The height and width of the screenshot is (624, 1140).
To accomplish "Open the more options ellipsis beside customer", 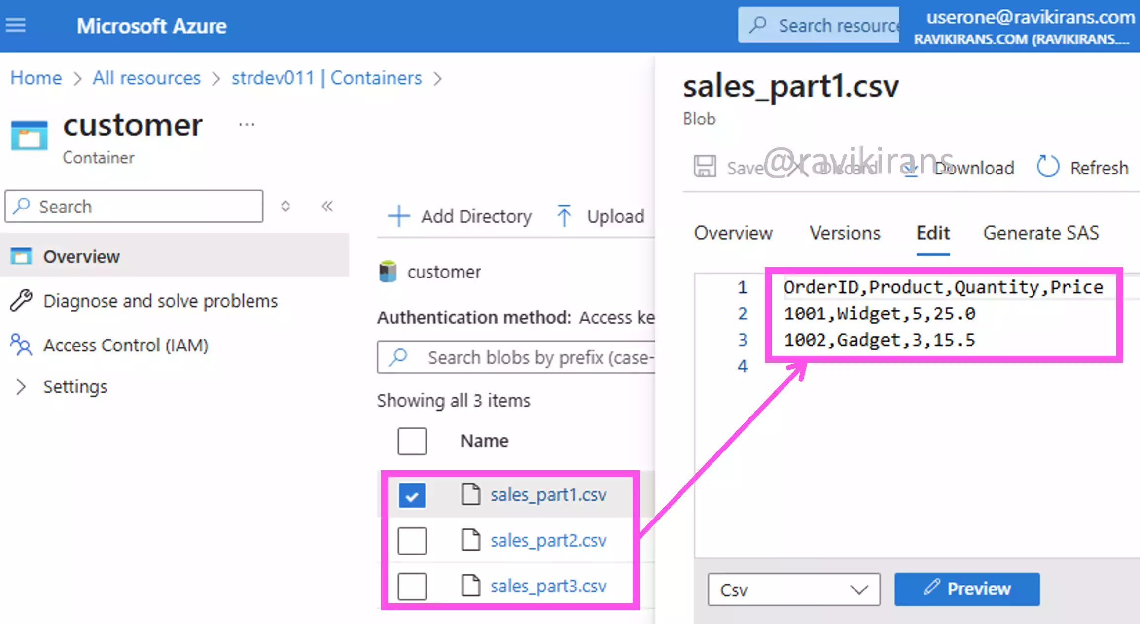I will (x=247, y=125).
